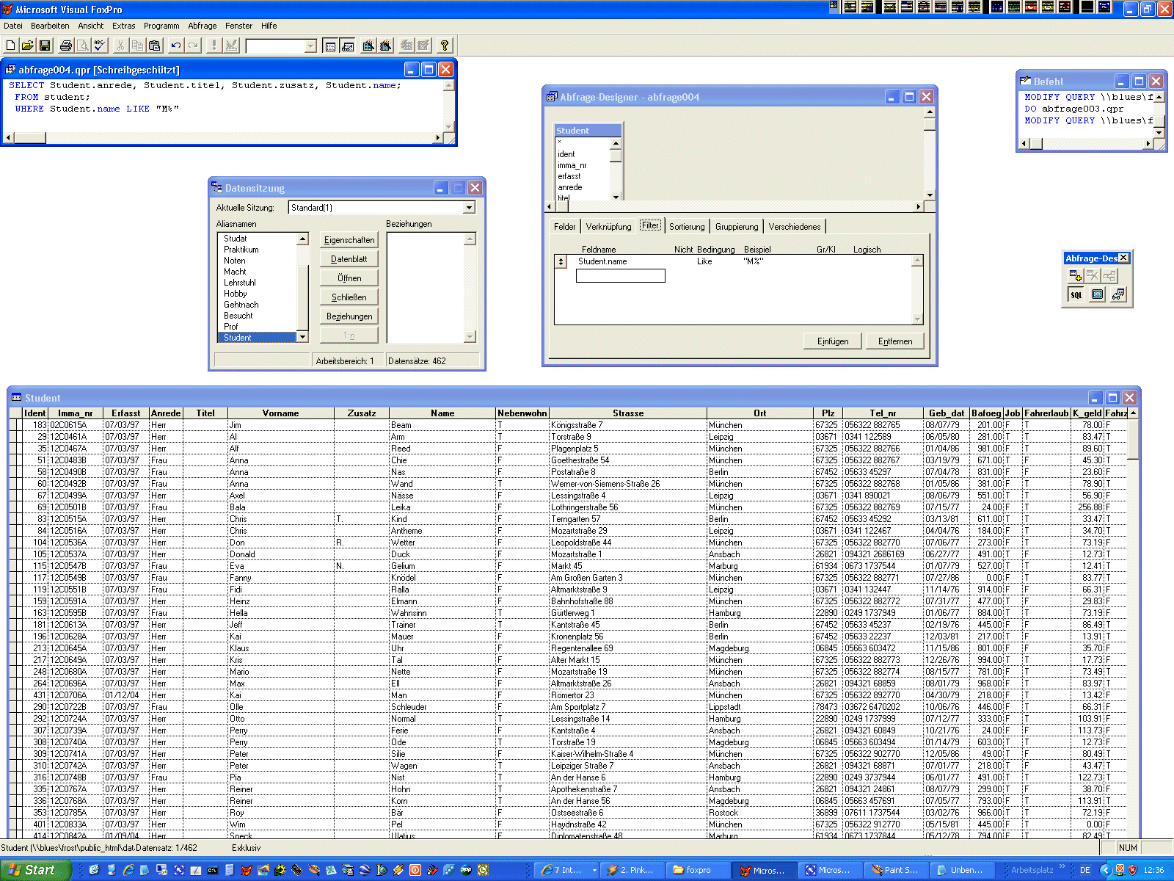Switch to the Verknüpfung tab
This screenshot has width=1174, height=881.
click(608, 227)
